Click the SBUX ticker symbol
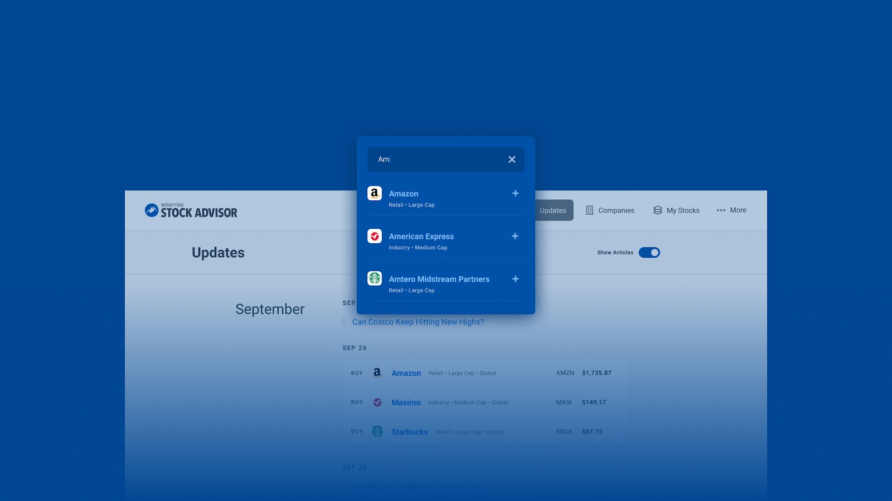The width and height of the screenshot is (892, 501). tap(564, 432)
